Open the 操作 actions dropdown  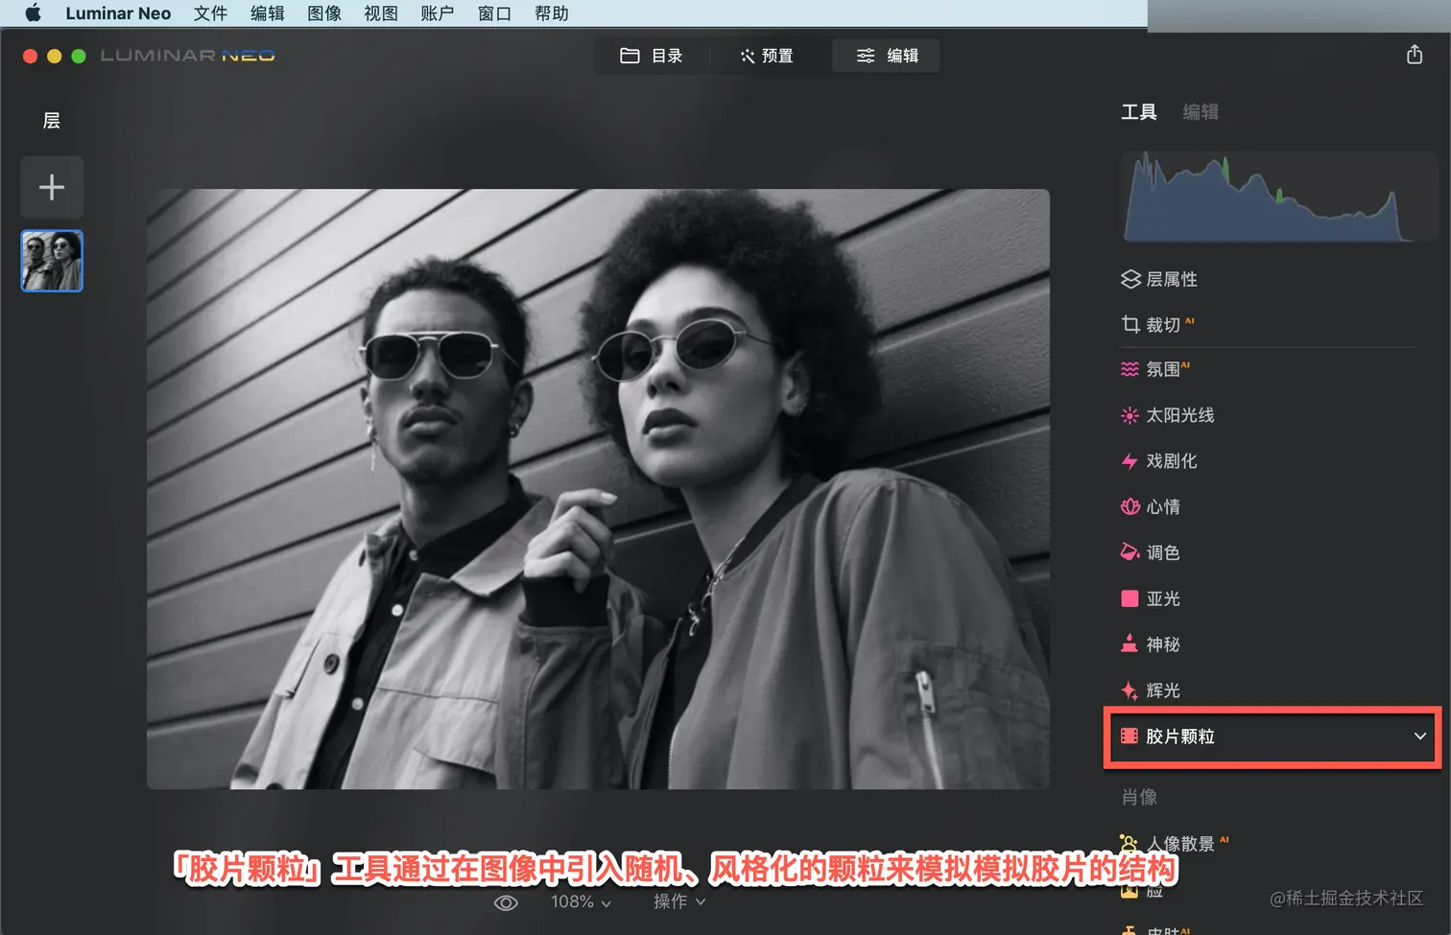[x=679, y=902]
